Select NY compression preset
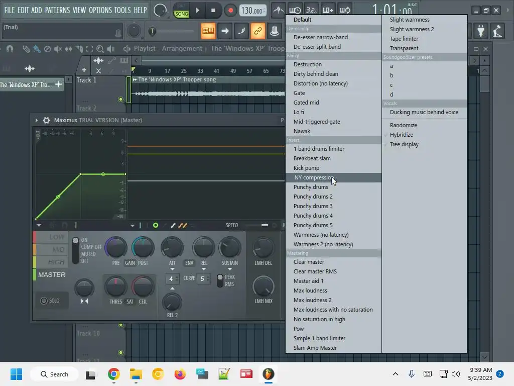This screenshot has height=386, width=514. tap(333, 177)
